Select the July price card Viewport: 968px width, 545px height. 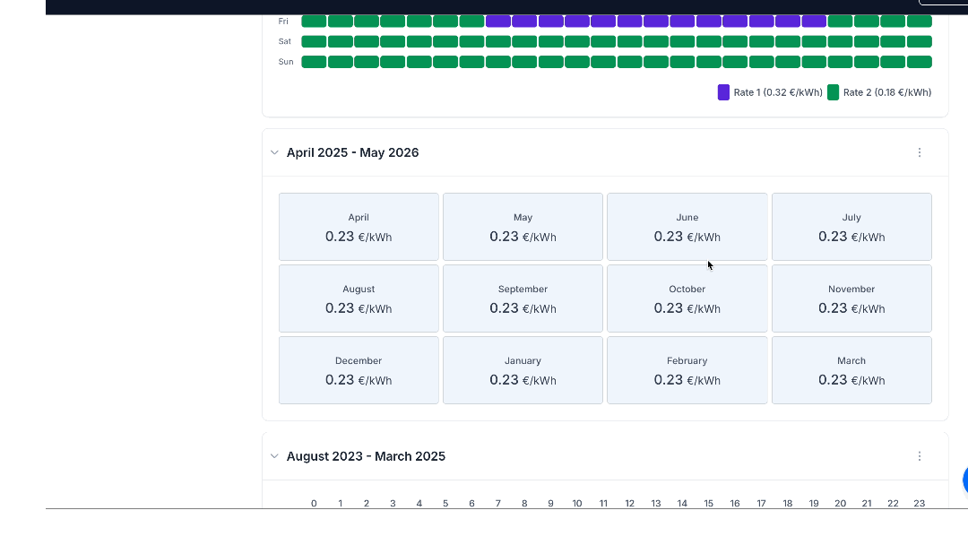[851, 227]
